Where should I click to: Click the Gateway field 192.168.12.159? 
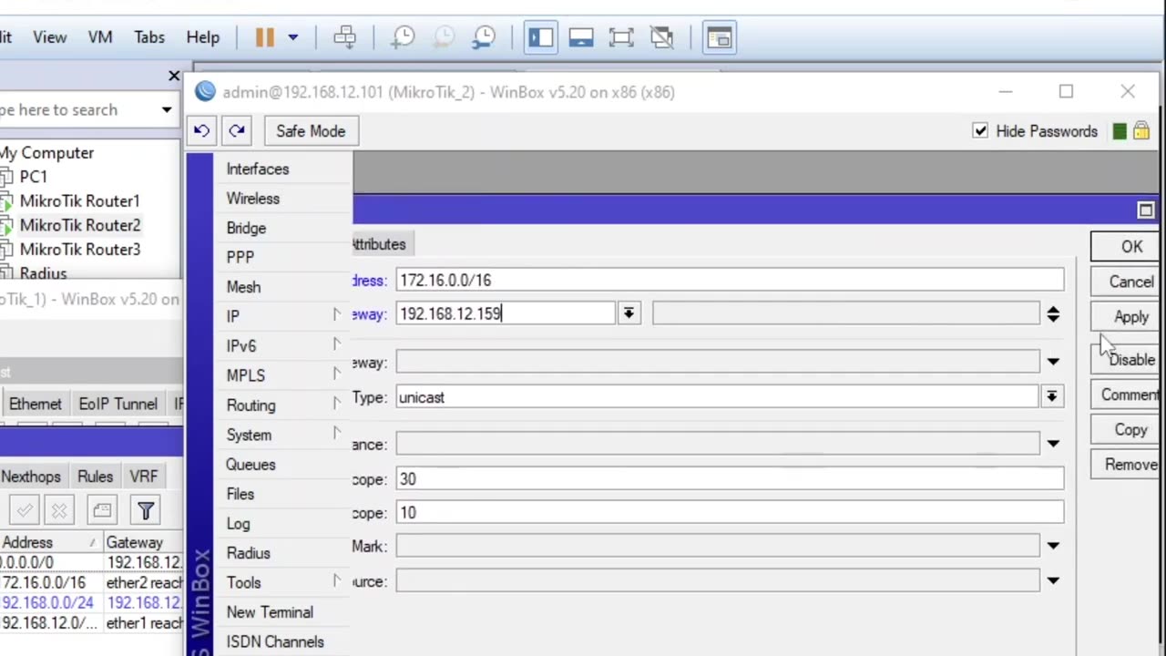point(506,313)
